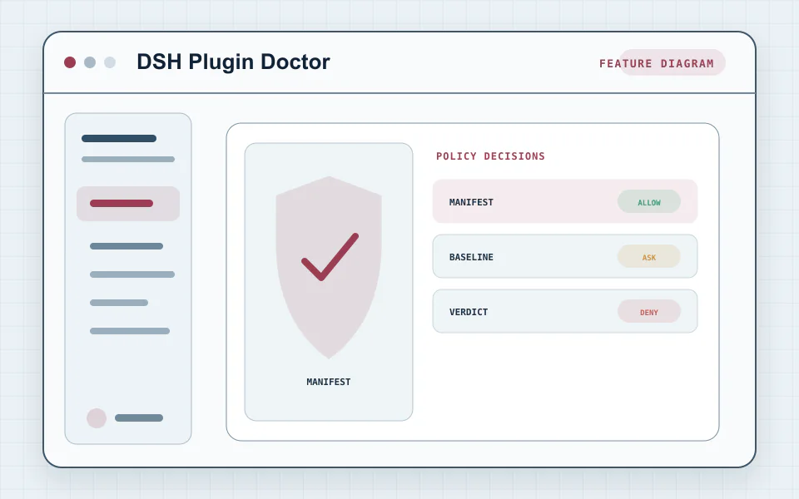Click the DENY badge on Verdict row

(648, 312)
